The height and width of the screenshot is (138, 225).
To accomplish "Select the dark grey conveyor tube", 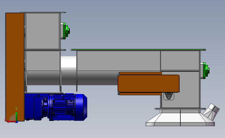I will (x=72, y=78).
